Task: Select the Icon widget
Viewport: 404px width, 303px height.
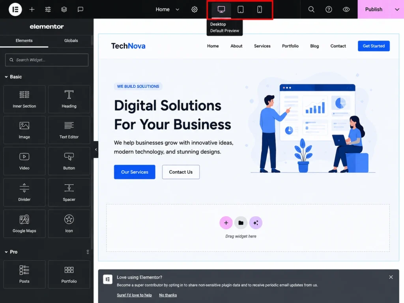Action: tap(69, 224)
